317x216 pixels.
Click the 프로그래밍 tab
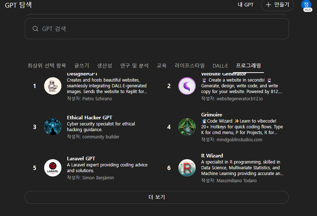(x=248, y=65)
